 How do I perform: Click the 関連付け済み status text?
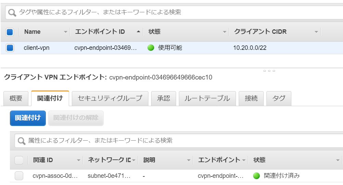282,175
